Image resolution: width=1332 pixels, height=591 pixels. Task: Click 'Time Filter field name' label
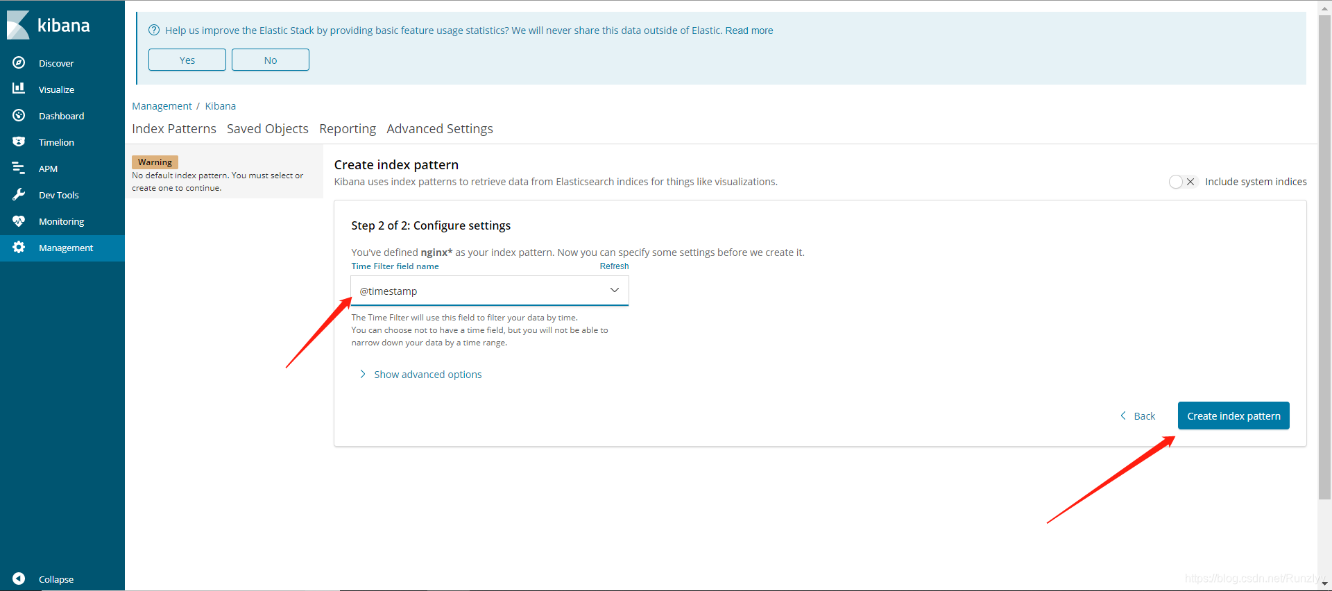pyautogui.click(x=395, y=266)
